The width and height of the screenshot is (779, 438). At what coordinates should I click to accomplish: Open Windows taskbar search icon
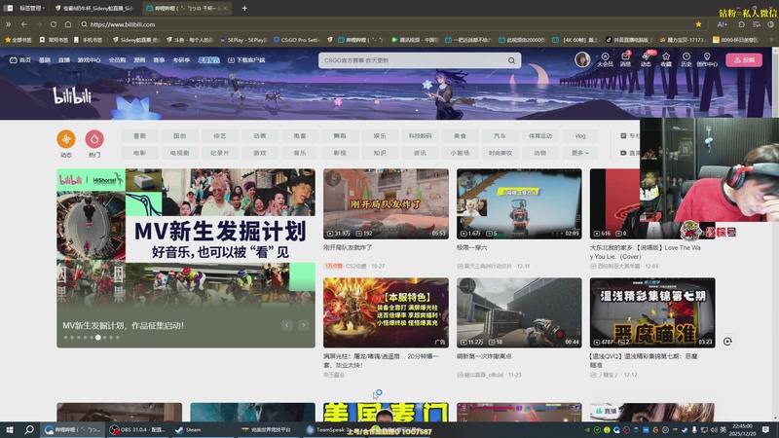point(29,429)
